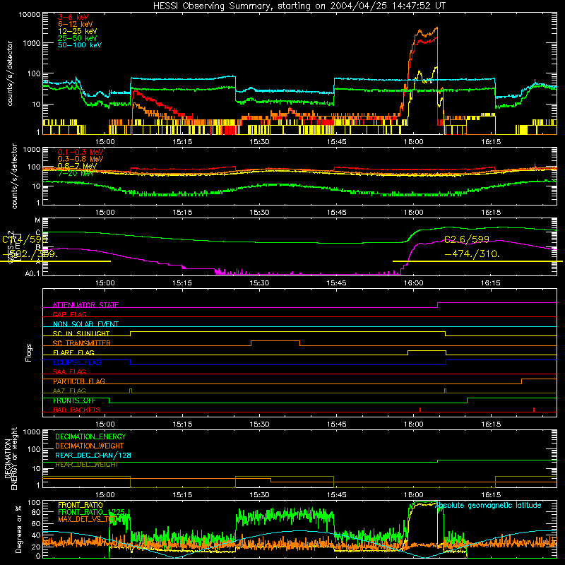565x565 pixels.
Task: Click the HESSI Observing Summary plot title
Action: click(299, 6)
